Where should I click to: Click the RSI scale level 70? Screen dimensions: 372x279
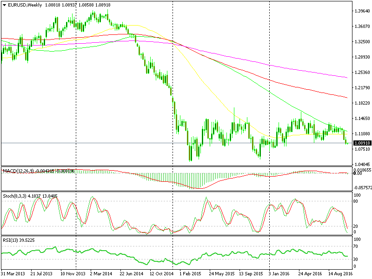[x=356, y=246]
